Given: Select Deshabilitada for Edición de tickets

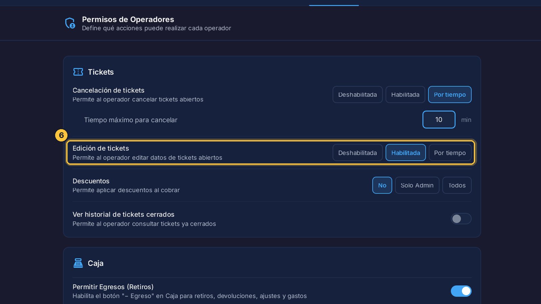Looking at the screenshot, I should tap(357, 153).
